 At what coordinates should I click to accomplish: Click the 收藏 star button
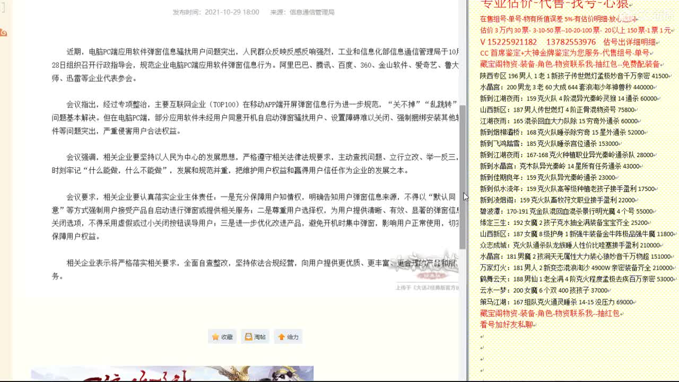222,336
